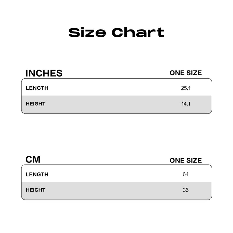Click the HEIGHT label in inches table
The width and height of the screenshot is (233, 233).
[36, 104]
